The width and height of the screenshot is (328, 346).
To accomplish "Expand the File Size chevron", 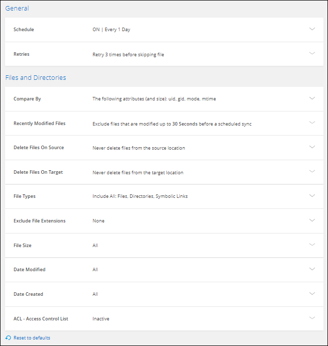I will pos(312,245).
